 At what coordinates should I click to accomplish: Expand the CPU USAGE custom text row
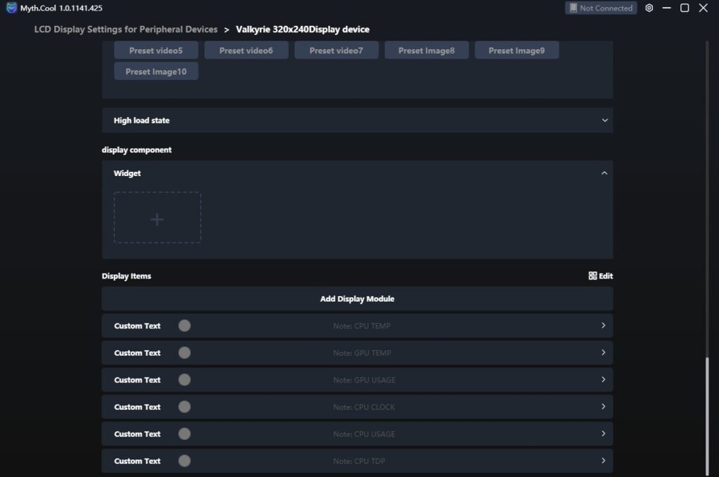pyautogui.click(x=603, y=434)
